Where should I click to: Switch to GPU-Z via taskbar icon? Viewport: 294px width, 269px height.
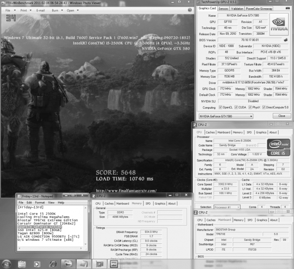point(99,264)
